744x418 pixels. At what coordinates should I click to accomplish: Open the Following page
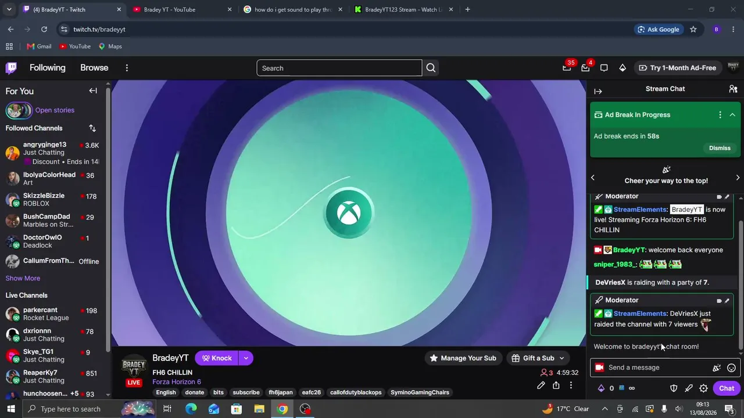tap(48, 68)
